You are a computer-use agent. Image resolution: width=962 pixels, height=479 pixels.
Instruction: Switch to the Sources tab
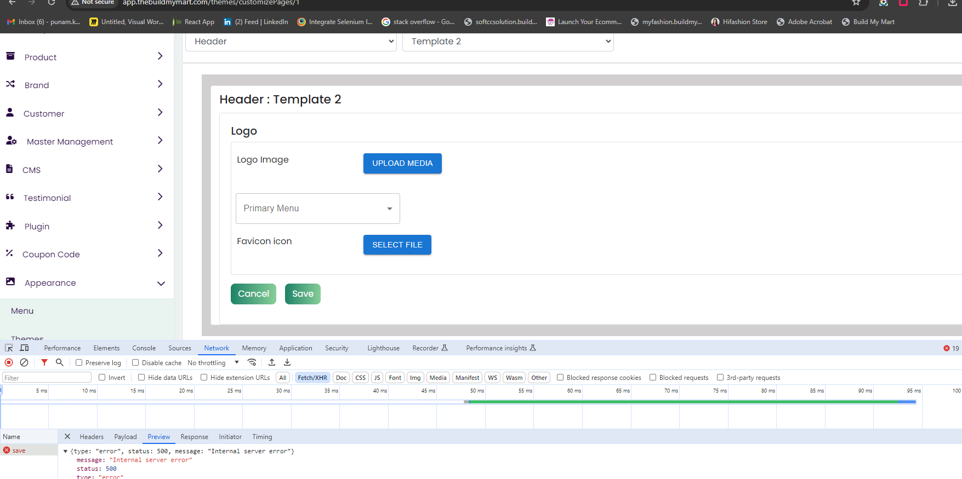click(x=180, y=348)
